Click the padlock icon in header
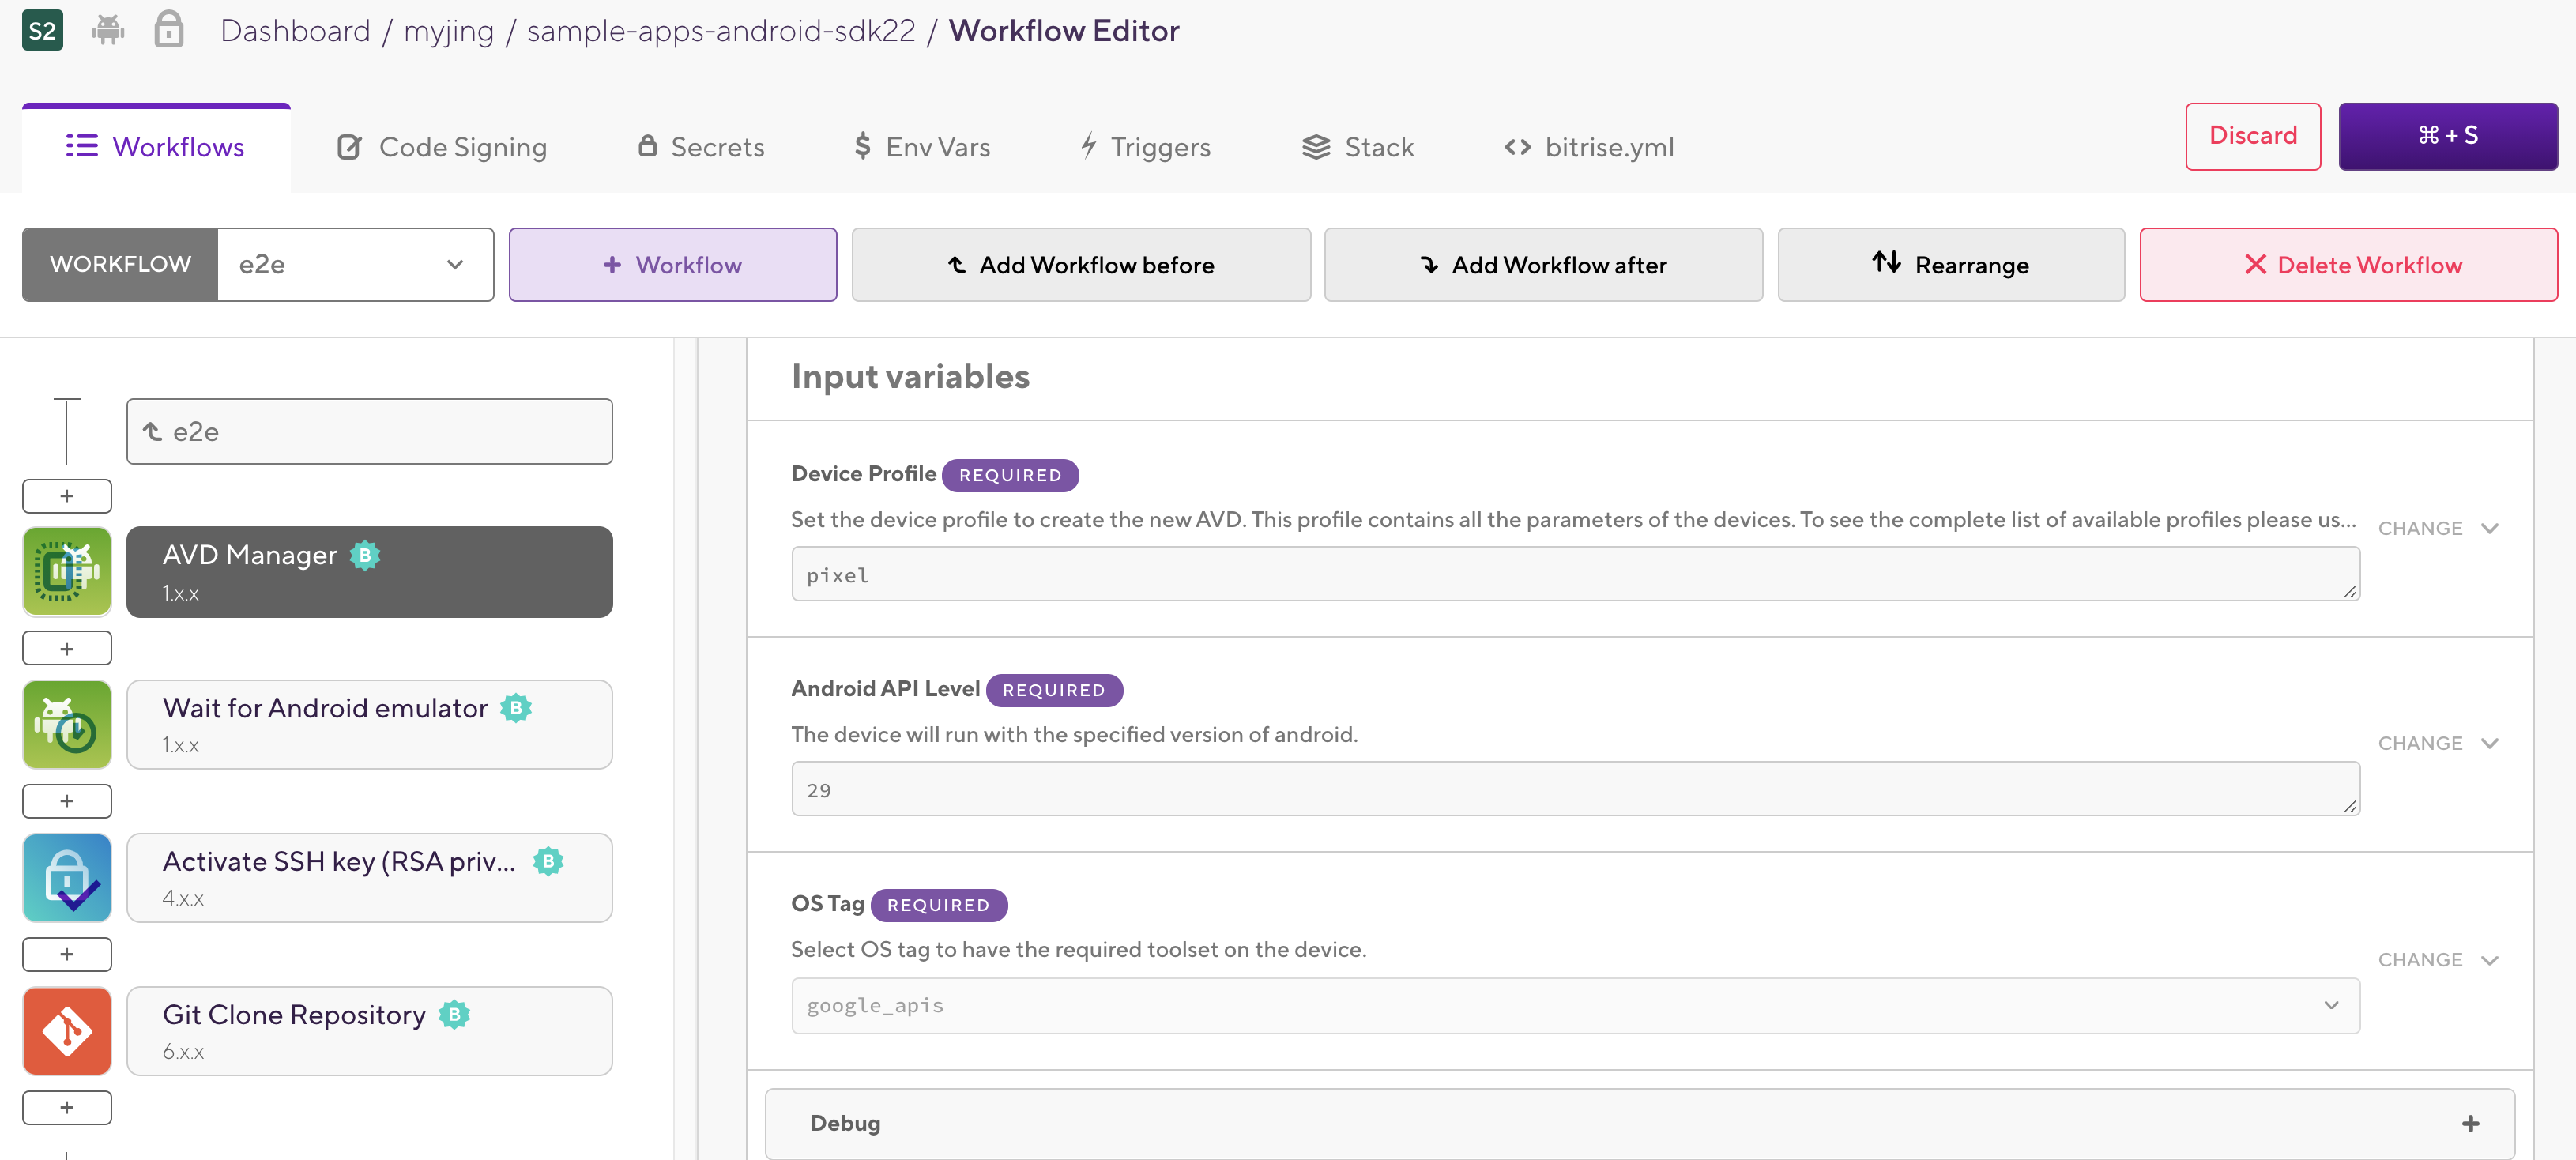 click(169, 30)
